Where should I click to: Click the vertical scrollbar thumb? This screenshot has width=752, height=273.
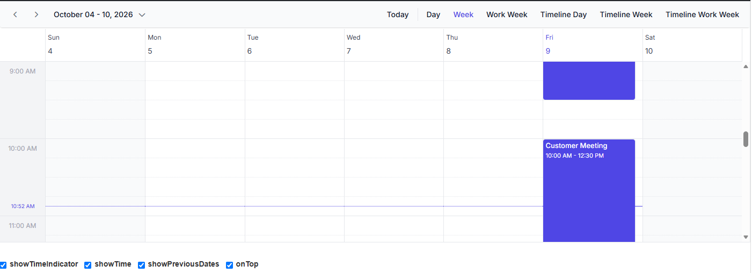(x=746, y=139)
